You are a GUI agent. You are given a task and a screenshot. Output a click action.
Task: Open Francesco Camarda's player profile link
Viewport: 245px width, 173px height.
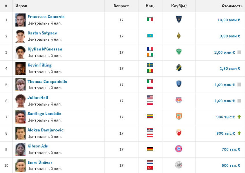[x=46, y=17]
